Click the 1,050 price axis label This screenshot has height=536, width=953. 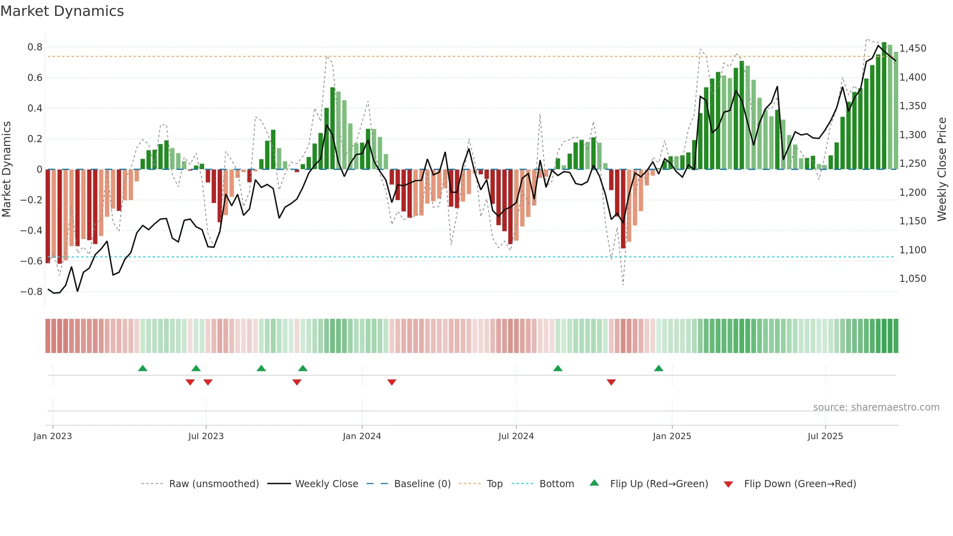coord(913,279)
